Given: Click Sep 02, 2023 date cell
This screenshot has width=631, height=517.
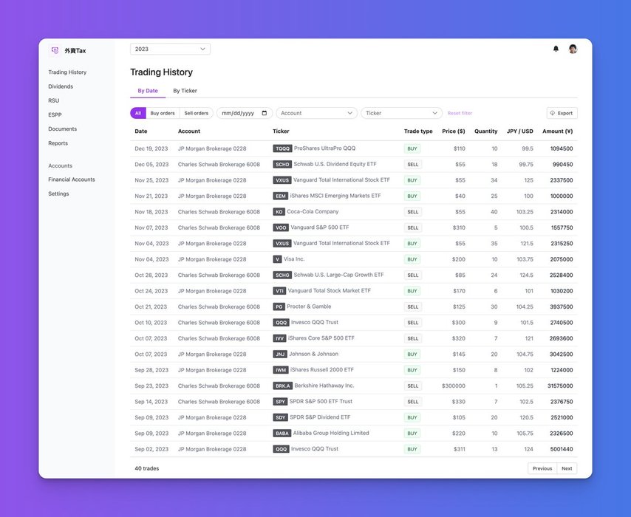Looking at the screenshot, I should (151, 449).
